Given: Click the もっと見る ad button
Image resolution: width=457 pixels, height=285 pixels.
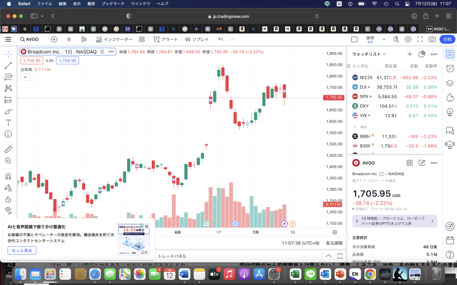Looking at the screenshot, I should (22, 250).
